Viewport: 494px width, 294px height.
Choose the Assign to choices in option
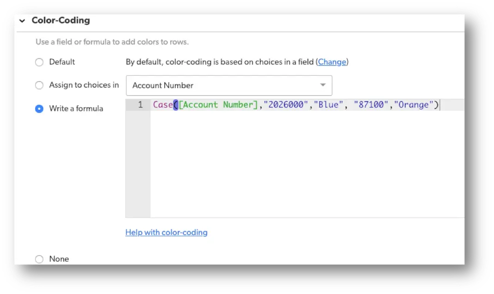(39, 85)
